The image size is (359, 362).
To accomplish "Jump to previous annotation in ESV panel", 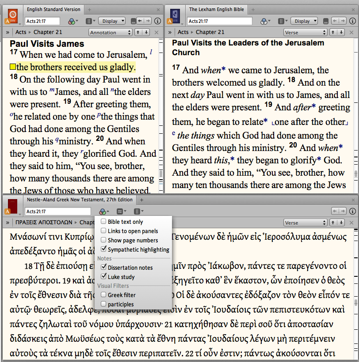I will [x=138, y=32].
